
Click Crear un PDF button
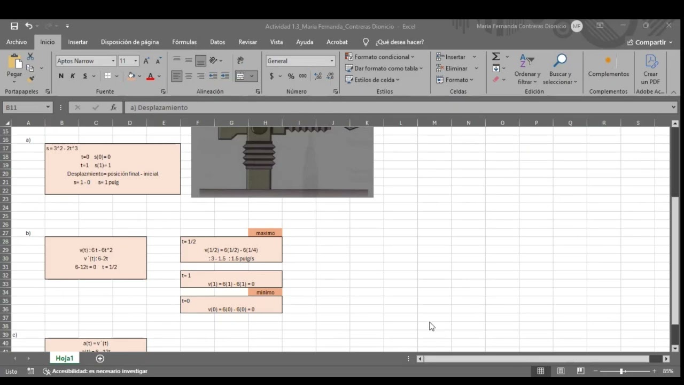coord(651,70)
